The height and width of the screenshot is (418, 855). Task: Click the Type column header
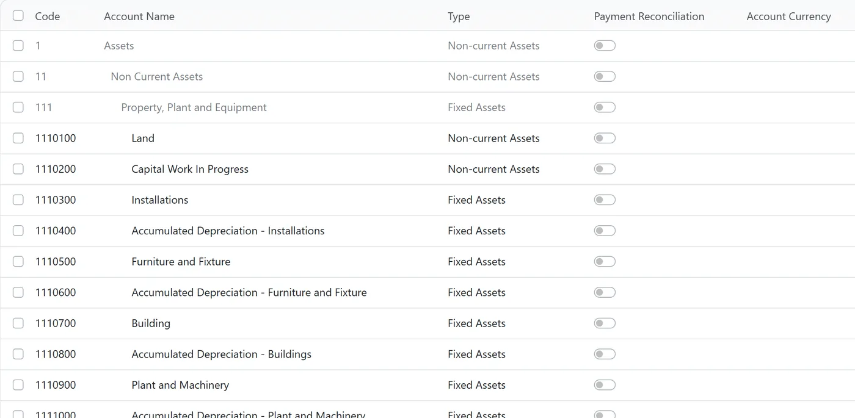point(459,16)
